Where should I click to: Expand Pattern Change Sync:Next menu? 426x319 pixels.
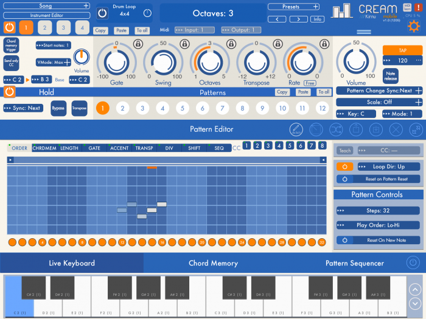tap(379, 91)
